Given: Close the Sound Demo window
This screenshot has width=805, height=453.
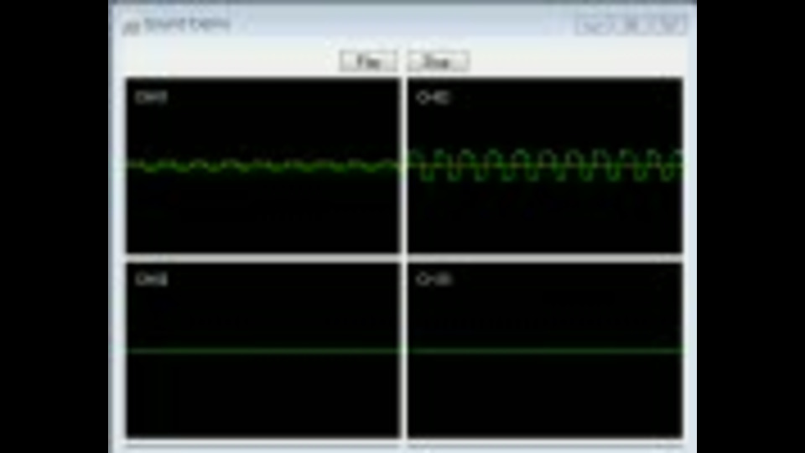Looking at the screenshot, I should [x=668, y=24].
